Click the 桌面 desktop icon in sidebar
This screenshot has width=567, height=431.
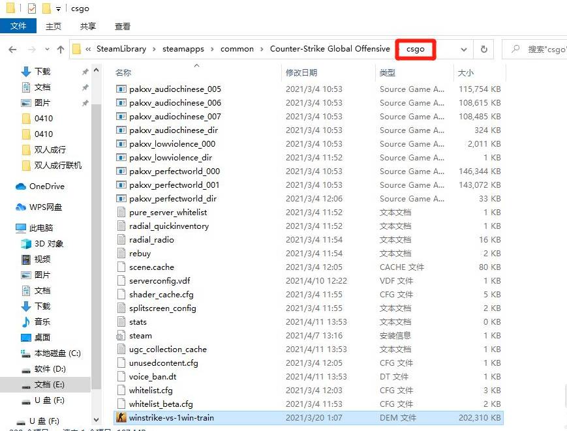[x=26, y=337]
